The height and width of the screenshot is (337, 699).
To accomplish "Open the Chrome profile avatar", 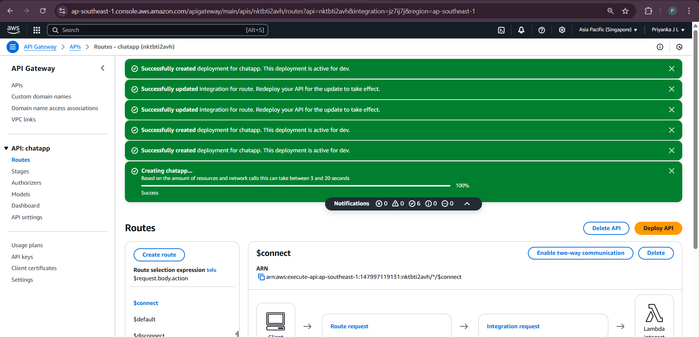I will [672, 11].
